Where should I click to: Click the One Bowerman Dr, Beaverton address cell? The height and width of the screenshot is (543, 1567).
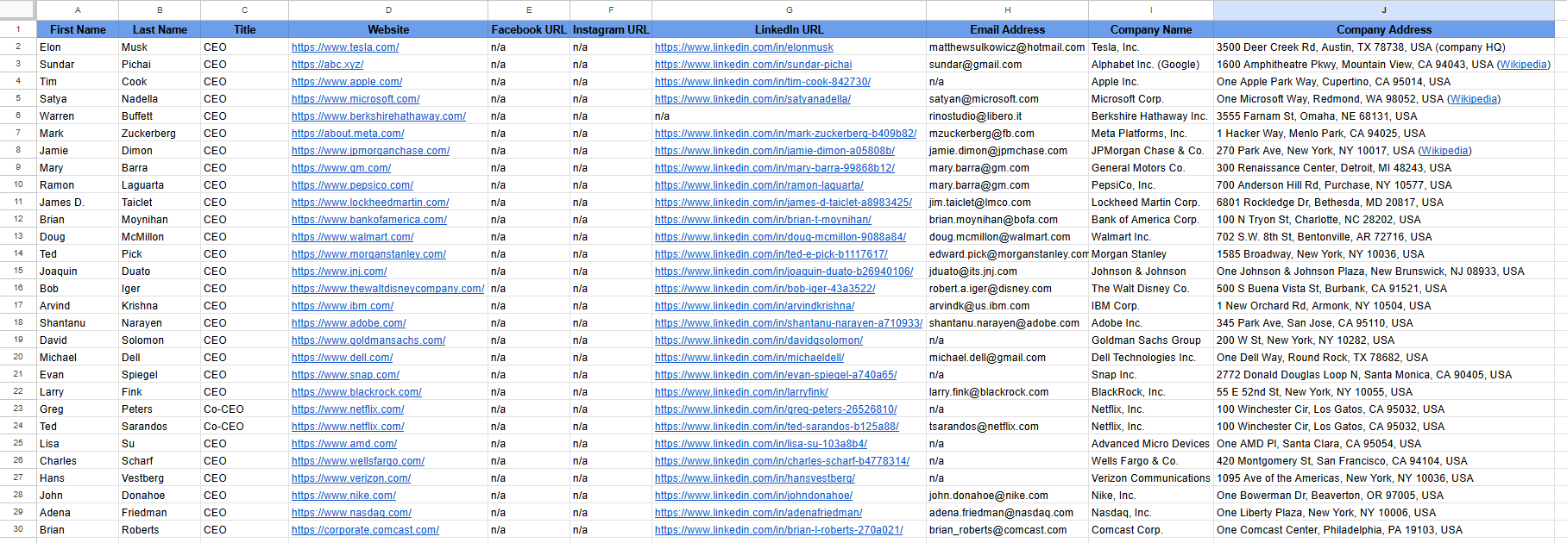click(1384, 496)
